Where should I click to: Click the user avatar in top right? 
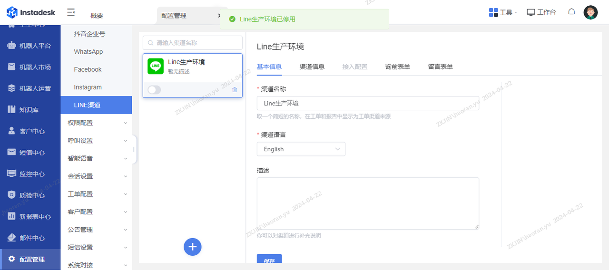(590, 12)
